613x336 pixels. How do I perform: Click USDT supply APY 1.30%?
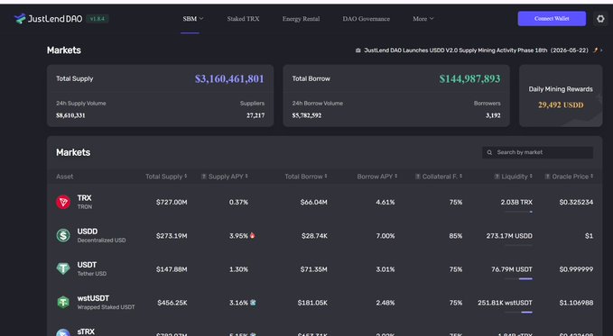coord(238,269)
